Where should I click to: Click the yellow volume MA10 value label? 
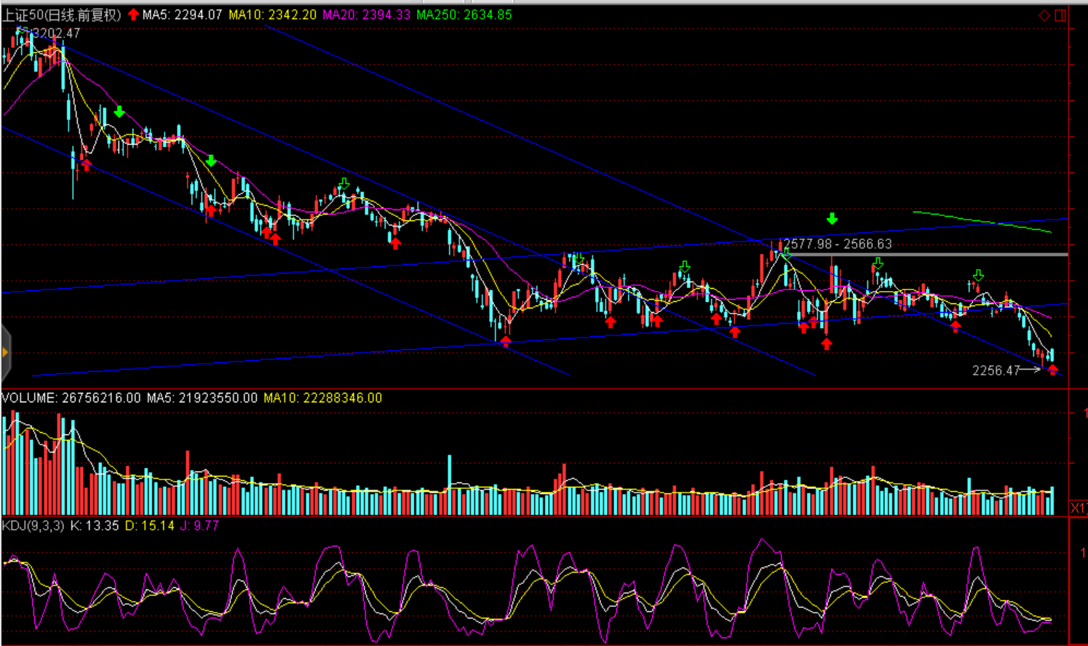[x=322, y=398]
